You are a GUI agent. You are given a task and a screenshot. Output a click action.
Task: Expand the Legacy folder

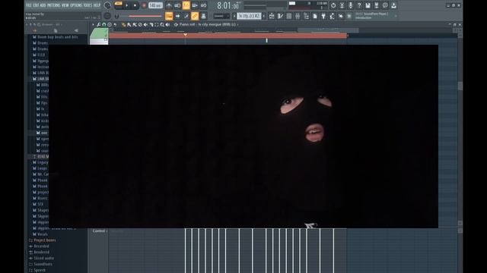tap(40, 162)
